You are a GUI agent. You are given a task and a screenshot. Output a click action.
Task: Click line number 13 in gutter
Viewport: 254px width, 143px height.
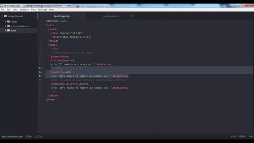40,68
